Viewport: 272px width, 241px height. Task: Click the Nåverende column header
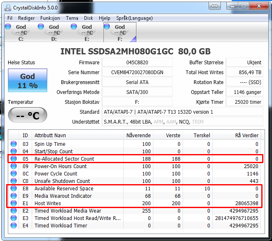coord(138,136)
